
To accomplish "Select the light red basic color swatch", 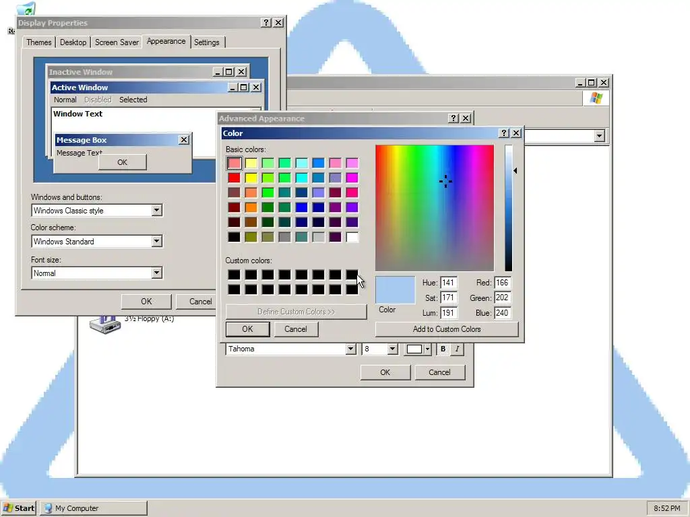I will tap(234, 163).
